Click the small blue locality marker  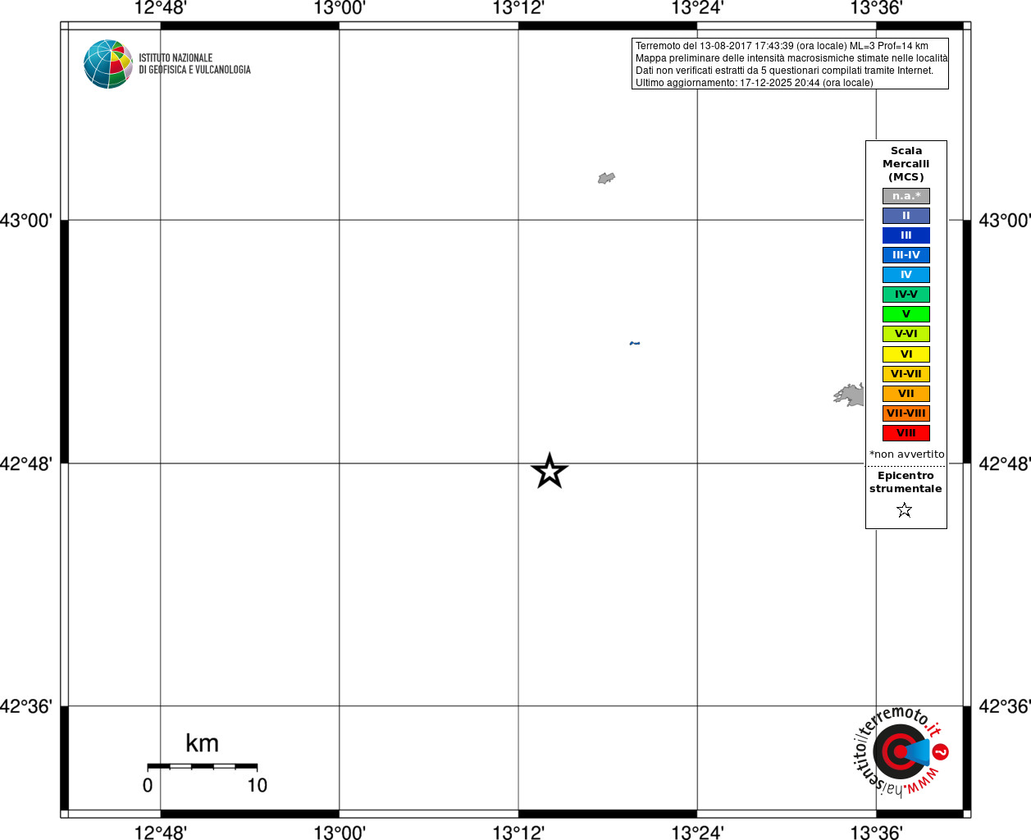click(x=634, y=343)
